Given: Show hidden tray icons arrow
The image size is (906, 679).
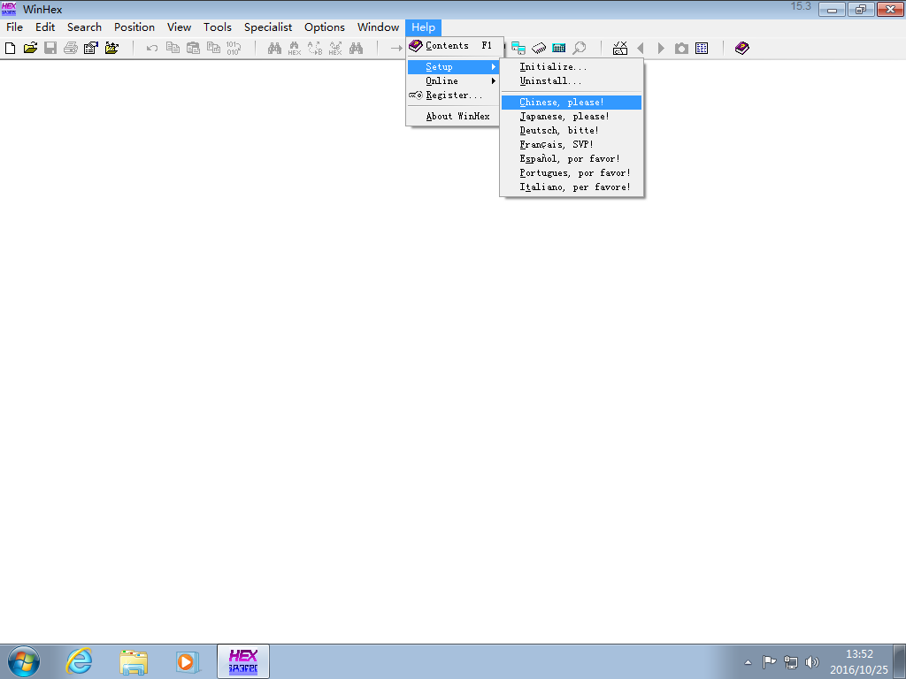Looking at the screenshot, I should pos(748,663).
